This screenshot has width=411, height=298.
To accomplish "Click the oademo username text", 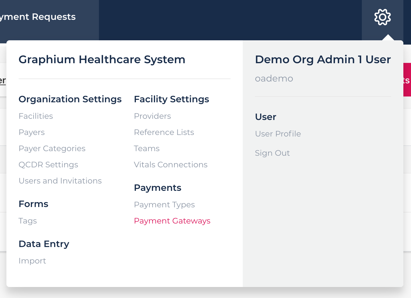I will click(274, 78).
